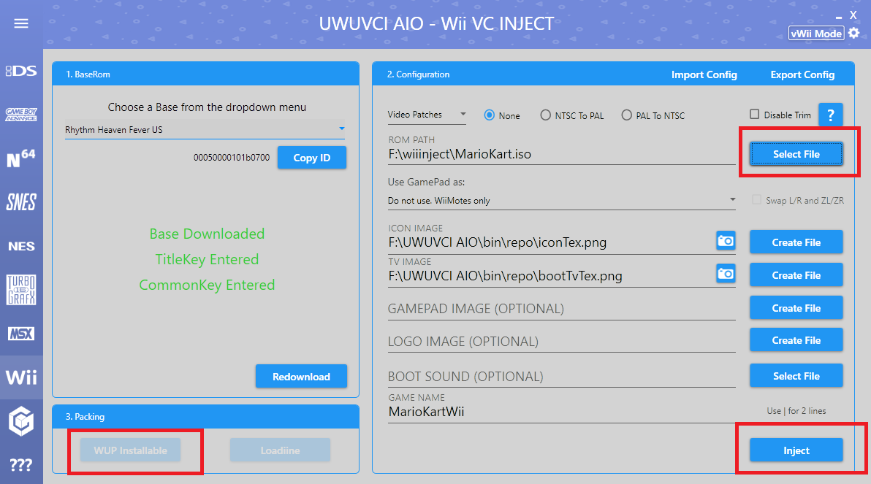Viewport: 871px width, 484px height.
Task: Click the BOOT SOUND optional field
Action: coord(562,376)
